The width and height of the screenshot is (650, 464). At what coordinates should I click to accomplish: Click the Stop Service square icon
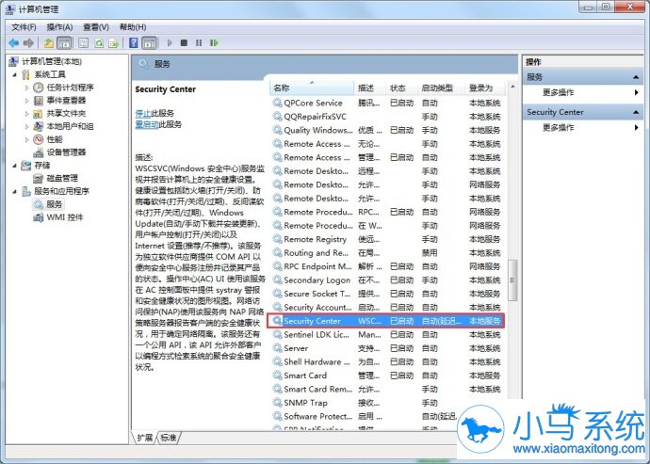pyautogui.click(x=184, y=42)
